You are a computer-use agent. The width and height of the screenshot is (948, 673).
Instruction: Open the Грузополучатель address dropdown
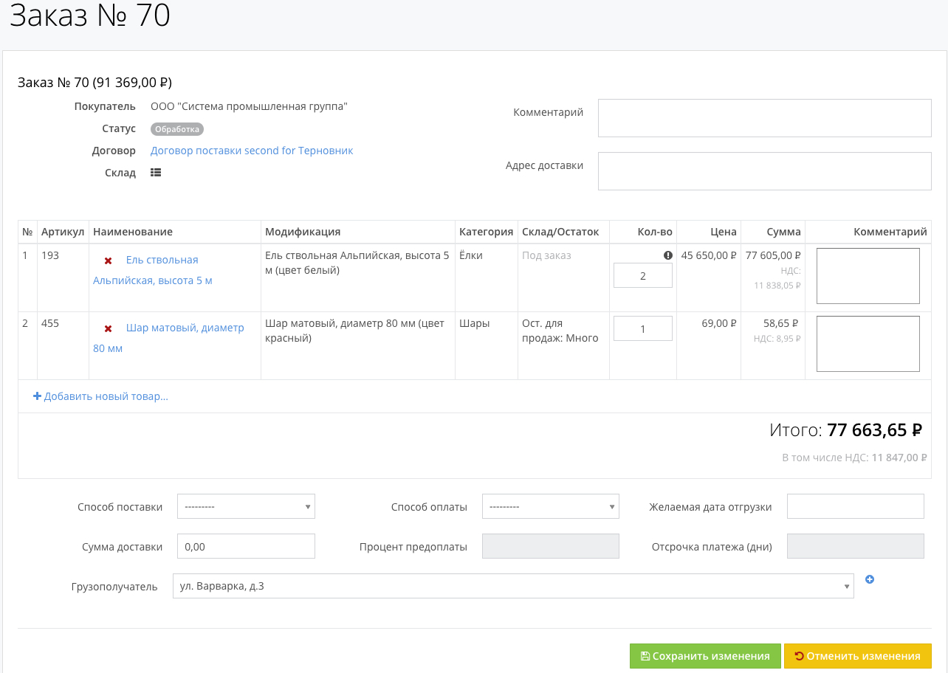click(512, 587)
